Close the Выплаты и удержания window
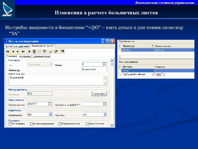Image resolution: width=198 pixels, height=149 pixels. pos(113,41)
